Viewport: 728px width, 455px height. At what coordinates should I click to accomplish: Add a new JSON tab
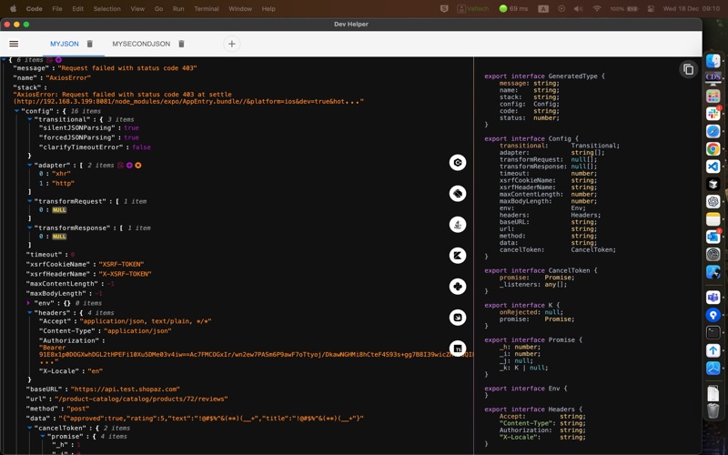click(232, 44)
